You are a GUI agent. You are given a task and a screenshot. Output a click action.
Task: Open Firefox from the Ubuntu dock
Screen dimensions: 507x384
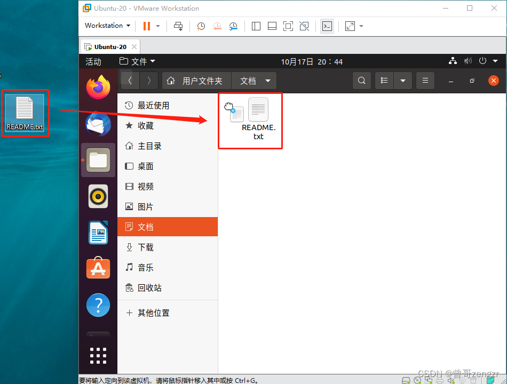(x=98, y=87)
